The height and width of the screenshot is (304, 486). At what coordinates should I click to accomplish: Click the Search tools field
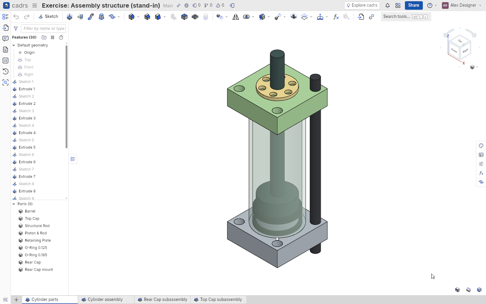point(406,17)
